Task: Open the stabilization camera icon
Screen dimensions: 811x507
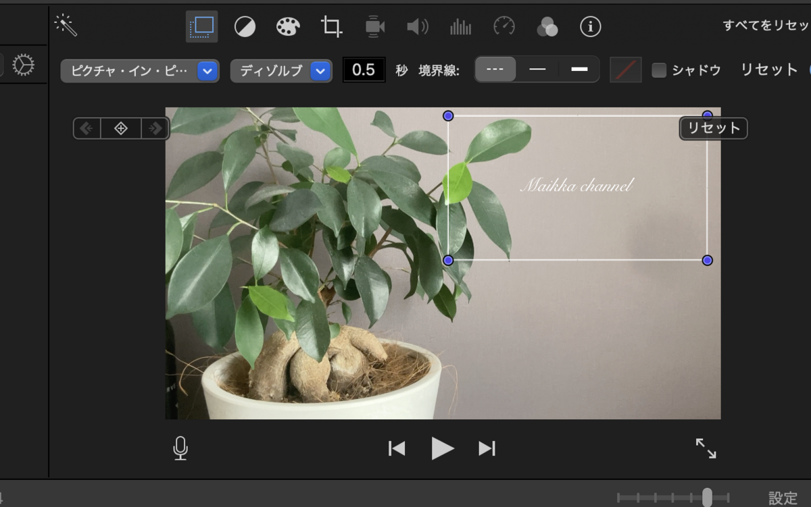Action: [374, 26]
